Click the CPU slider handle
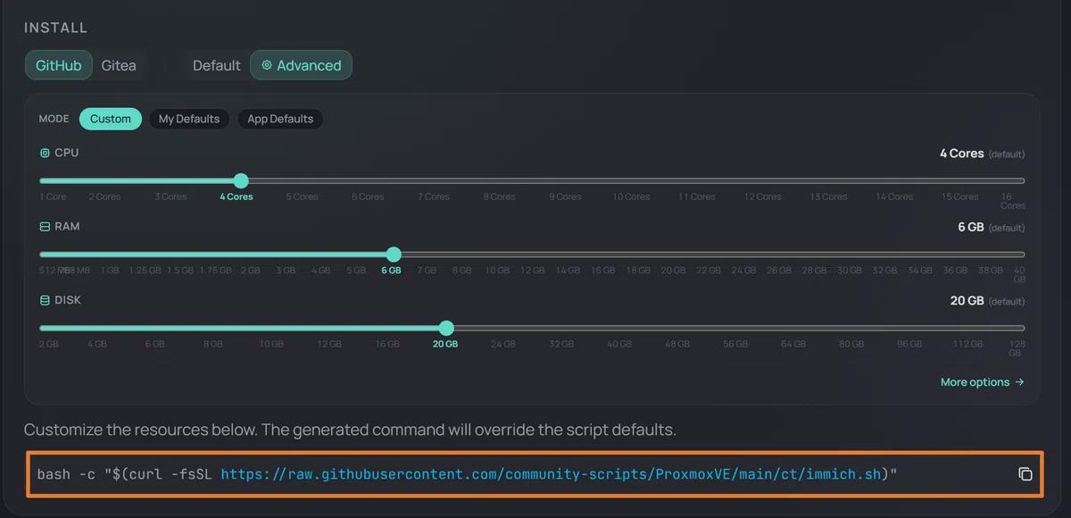1071x518 pixels. click(240, 181)
